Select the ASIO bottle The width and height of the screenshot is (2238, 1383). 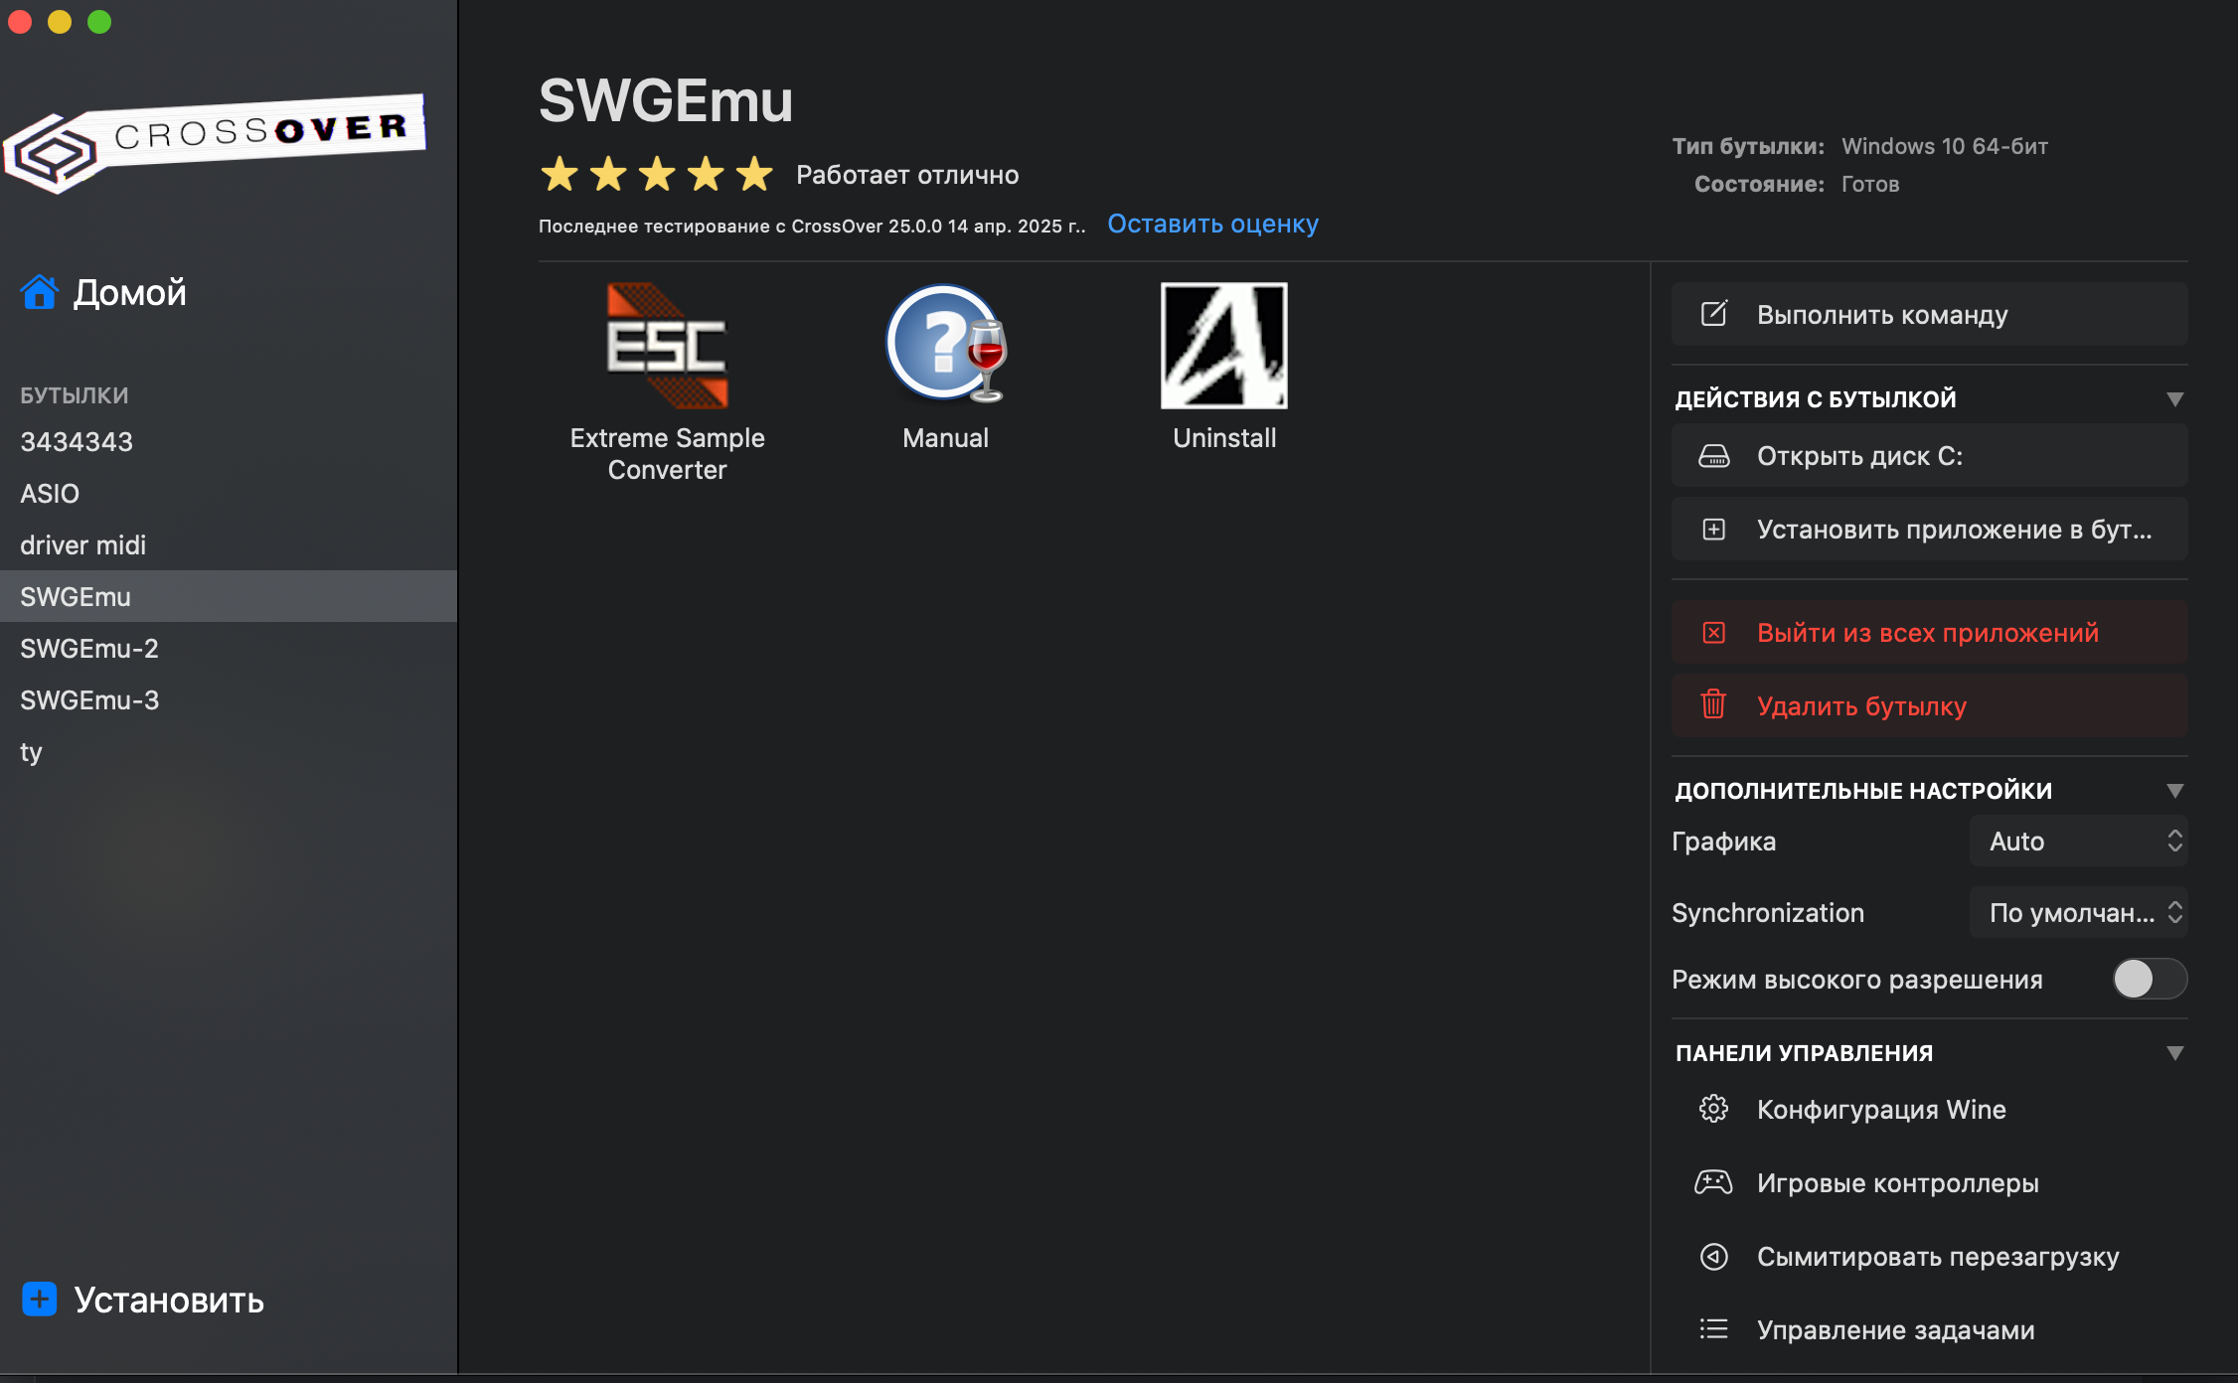coord(50,494)
